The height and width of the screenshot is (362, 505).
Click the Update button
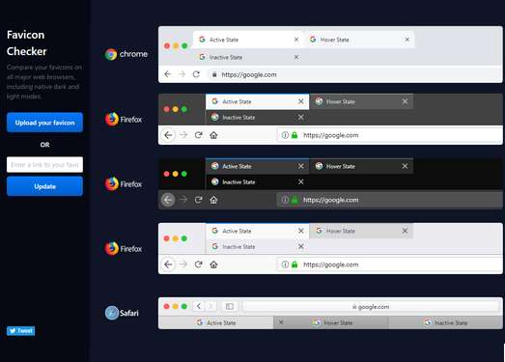tap(44, 186)
